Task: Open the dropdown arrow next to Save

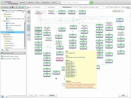Action: [x=36, y=96]
